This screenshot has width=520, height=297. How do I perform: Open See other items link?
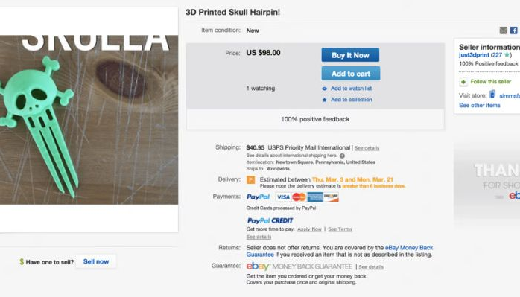(480, 106)
